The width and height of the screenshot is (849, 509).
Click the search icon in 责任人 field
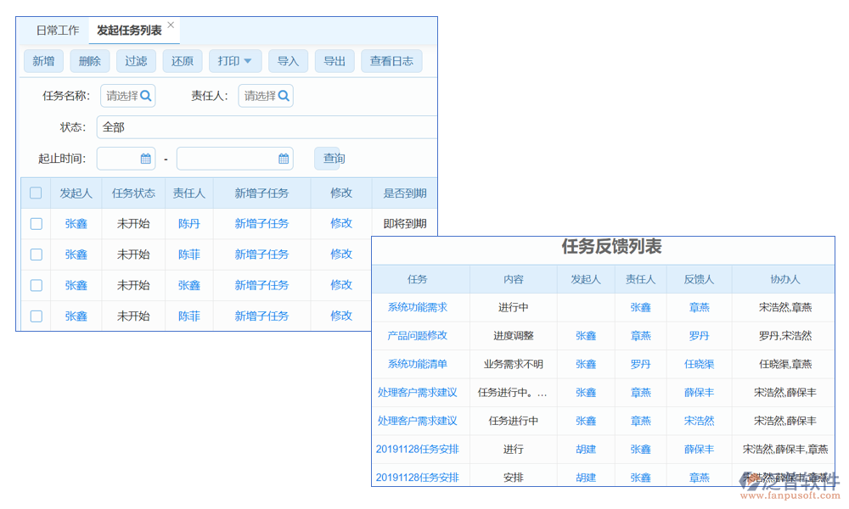click(x=284, y=96)
